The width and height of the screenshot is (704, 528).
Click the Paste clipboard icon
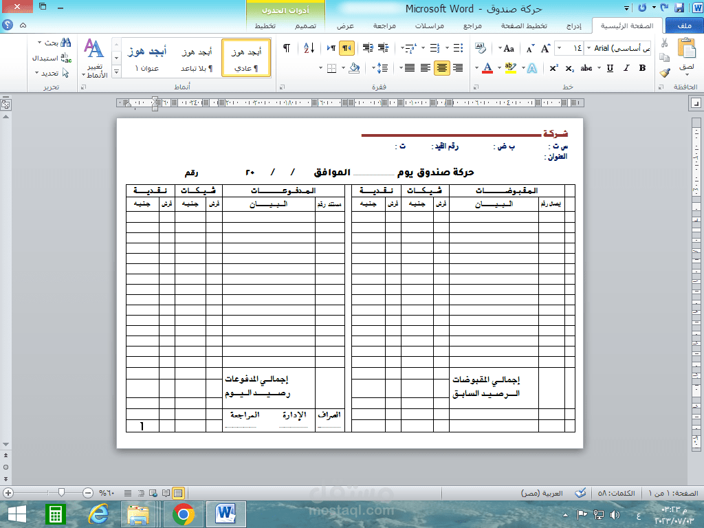pos(687,49)
